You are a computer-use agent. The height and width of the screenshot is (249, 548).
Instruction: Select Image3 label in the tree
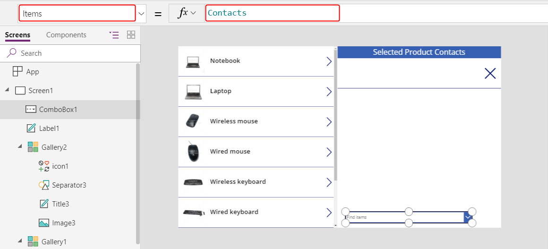coord(64,223)
